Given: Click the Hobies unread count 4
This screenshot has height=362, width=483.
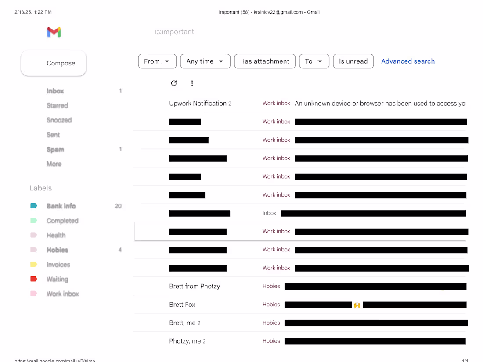Looking at the screenshot, I should 120,250.
